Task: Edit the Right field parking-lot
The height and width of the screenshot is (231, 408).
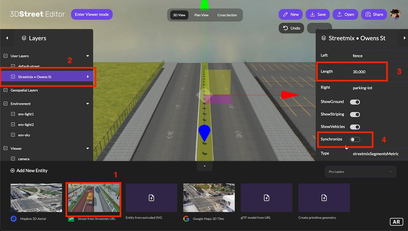Action: 378,88
